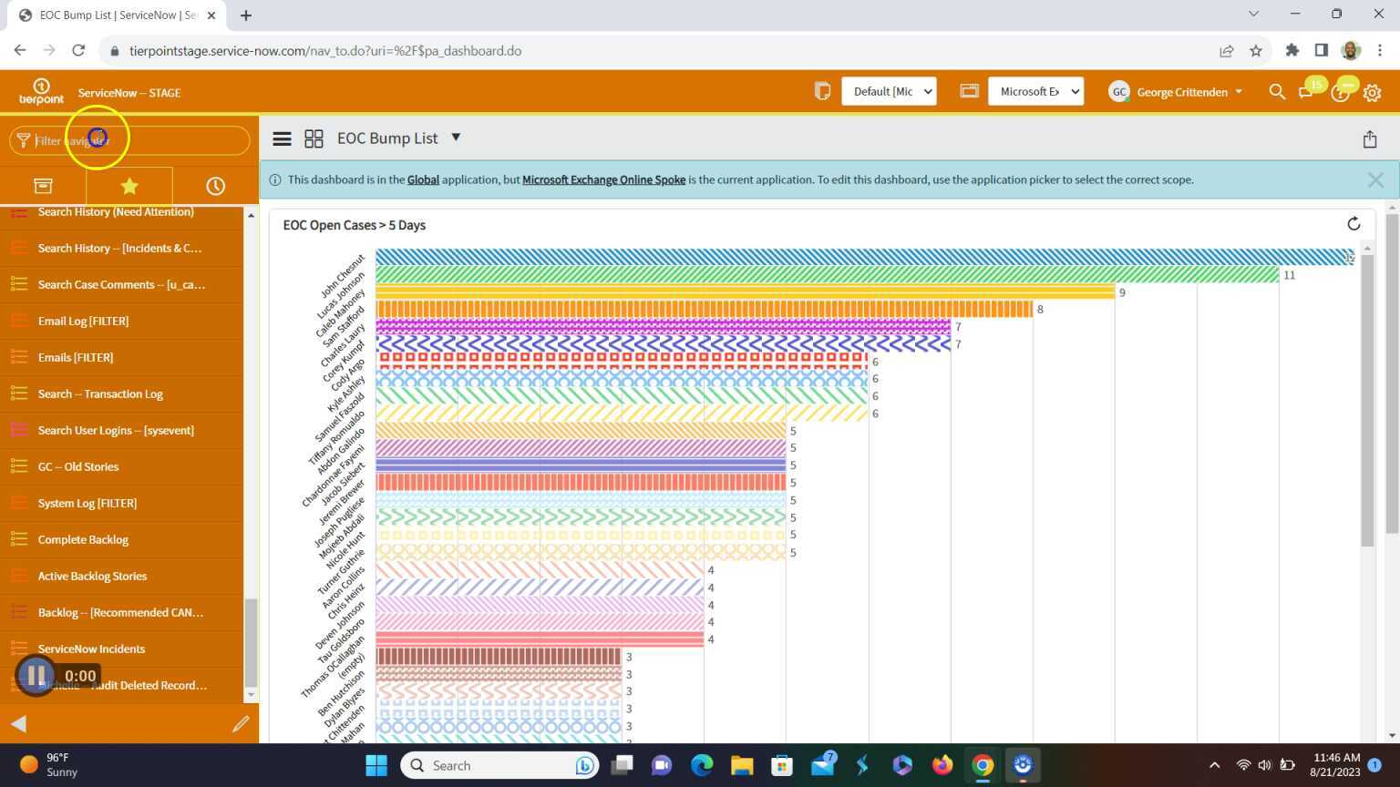
Task: Open the global search magnifier
Action: pyautogui.click(x=1277, y=92)
